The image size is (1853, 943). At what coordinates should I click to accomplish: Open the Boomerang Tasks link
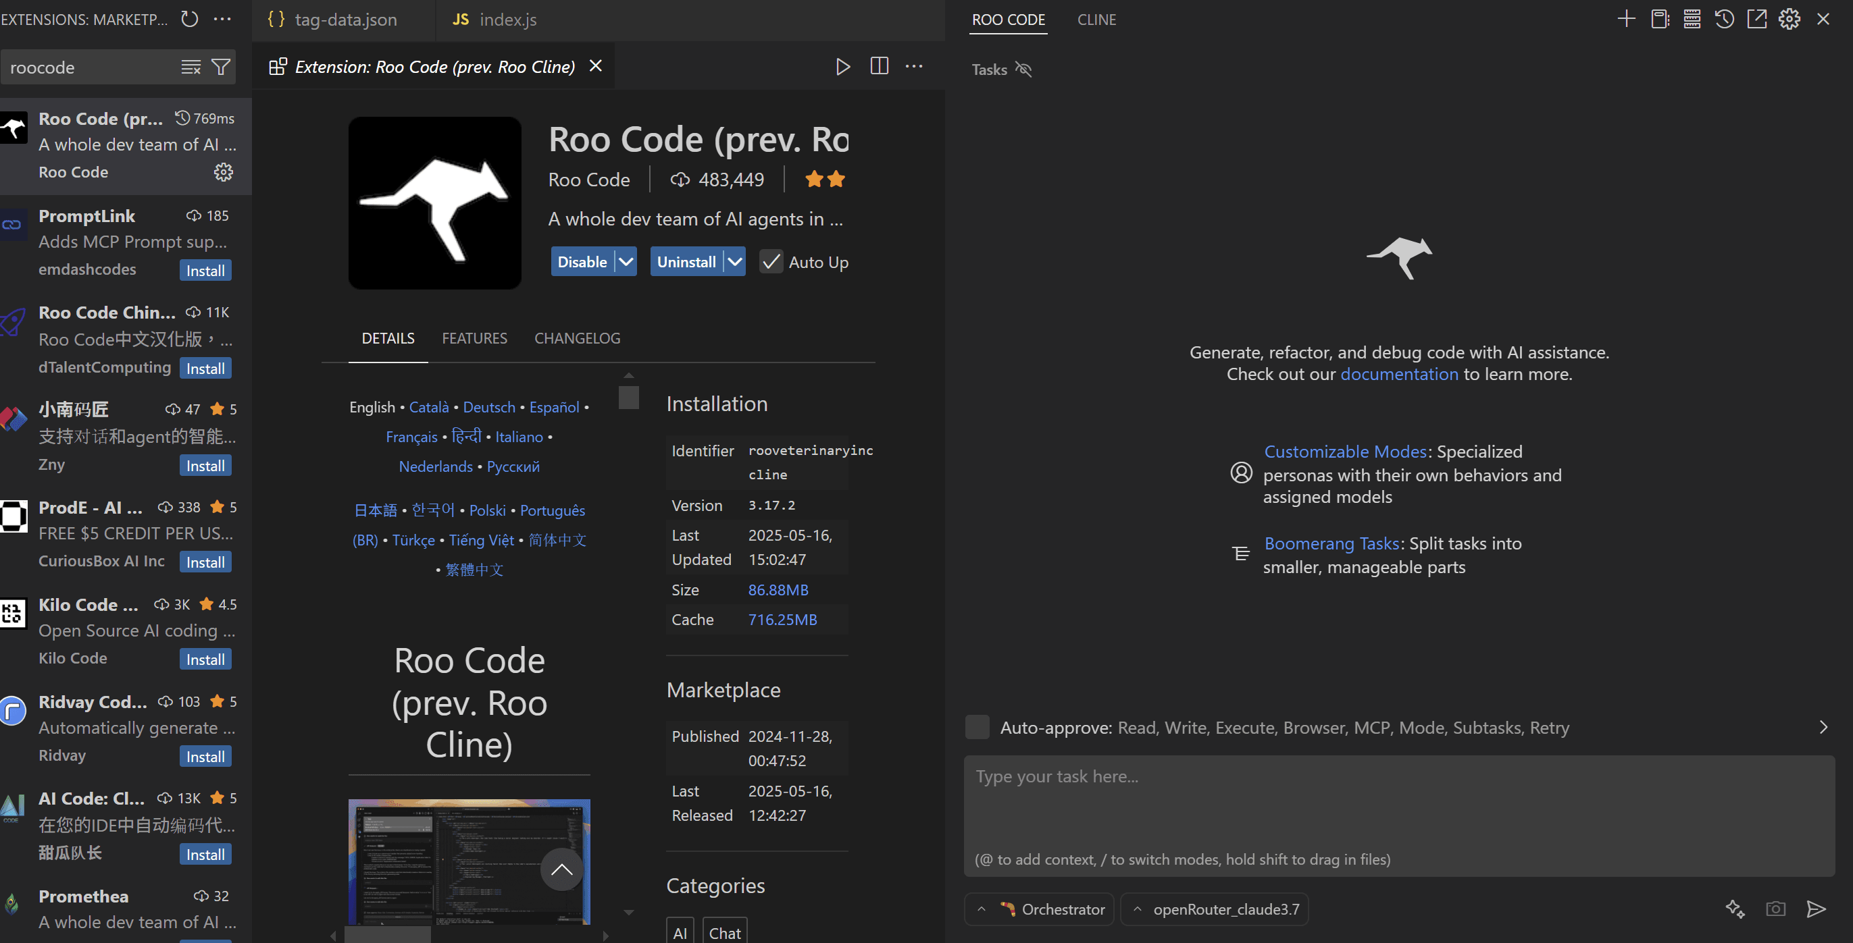(x=1331, y=543)
